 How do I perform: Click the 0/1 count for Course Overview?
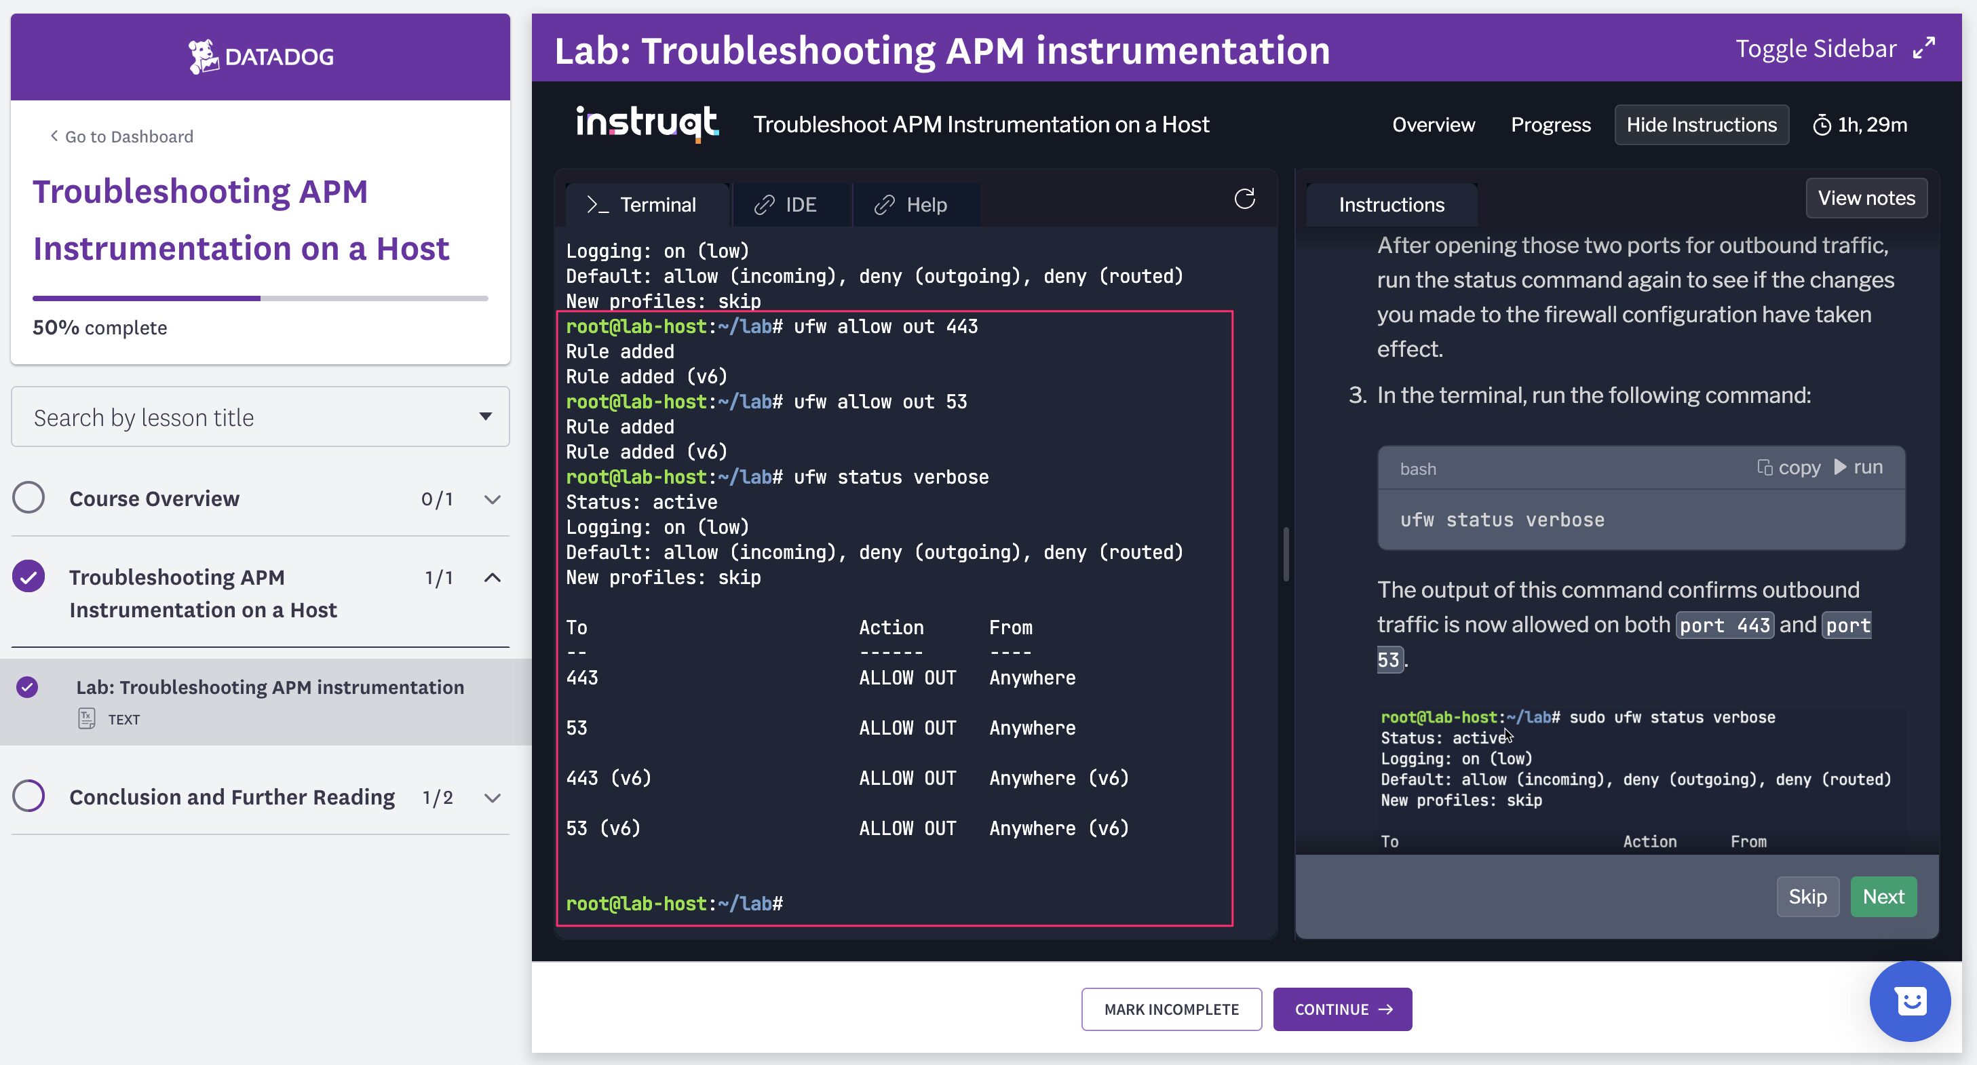click(x=437, y=499)
